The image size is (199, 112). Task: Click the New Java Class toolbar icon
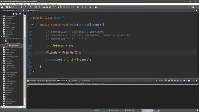pyautogui.click(x=39, y=7)
